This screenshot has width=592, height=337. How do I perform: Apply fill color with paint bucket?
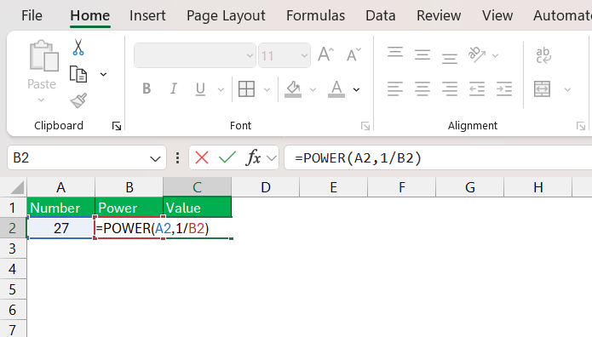tap(293, 89)
